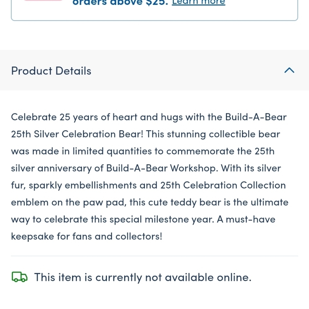Select the '25th Silver Celebration Bear!' text
The width and height of the screenshot is (309, 309).
pos(77,134)
